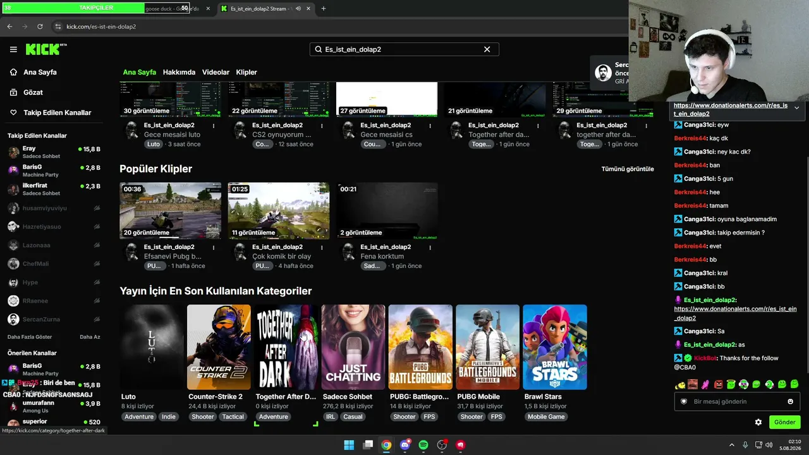View site information icon in address bar
The width and height of the screenshot is (809, 455).
58,27
